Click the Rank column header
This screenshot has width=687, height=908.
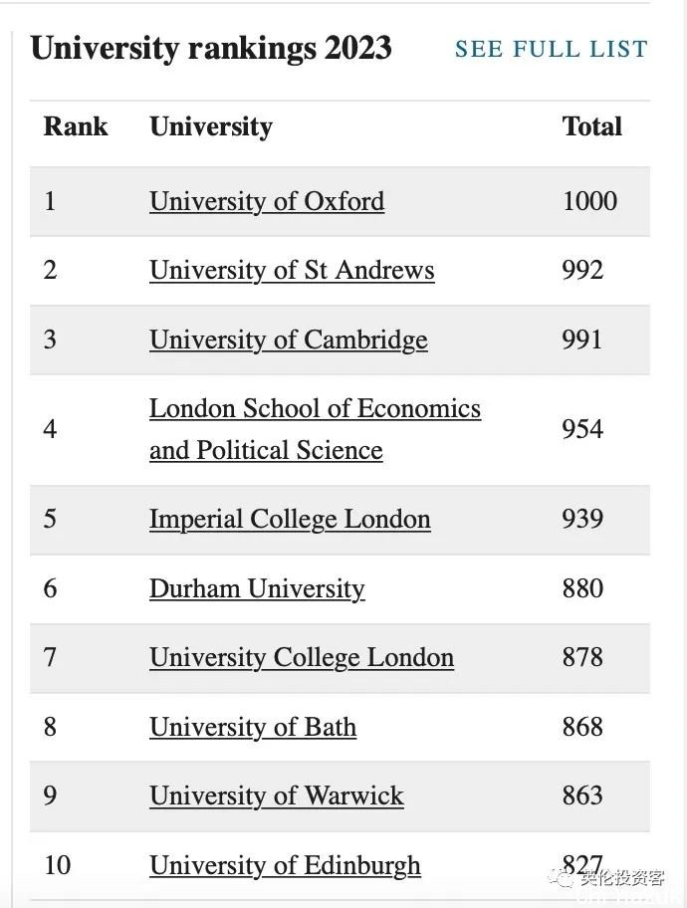click(76, 126)
